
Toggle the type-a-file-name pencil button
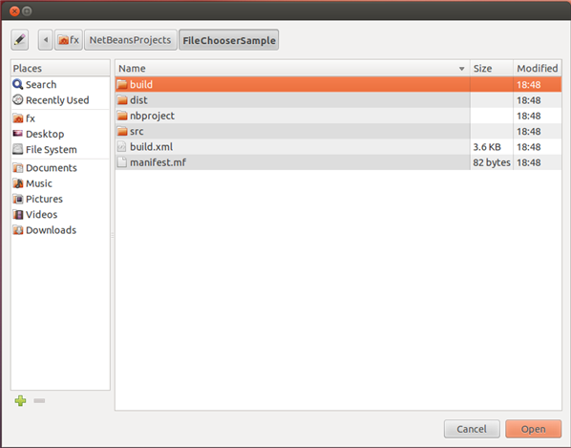[20, 40]
